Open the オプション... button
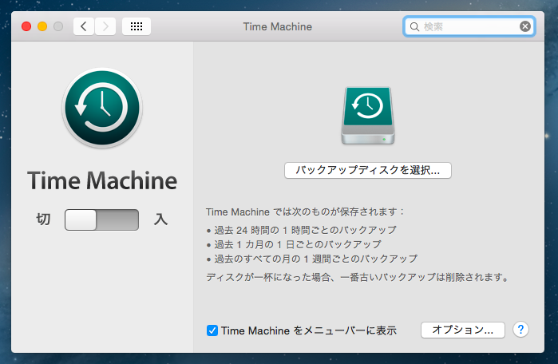 (463, 330)
